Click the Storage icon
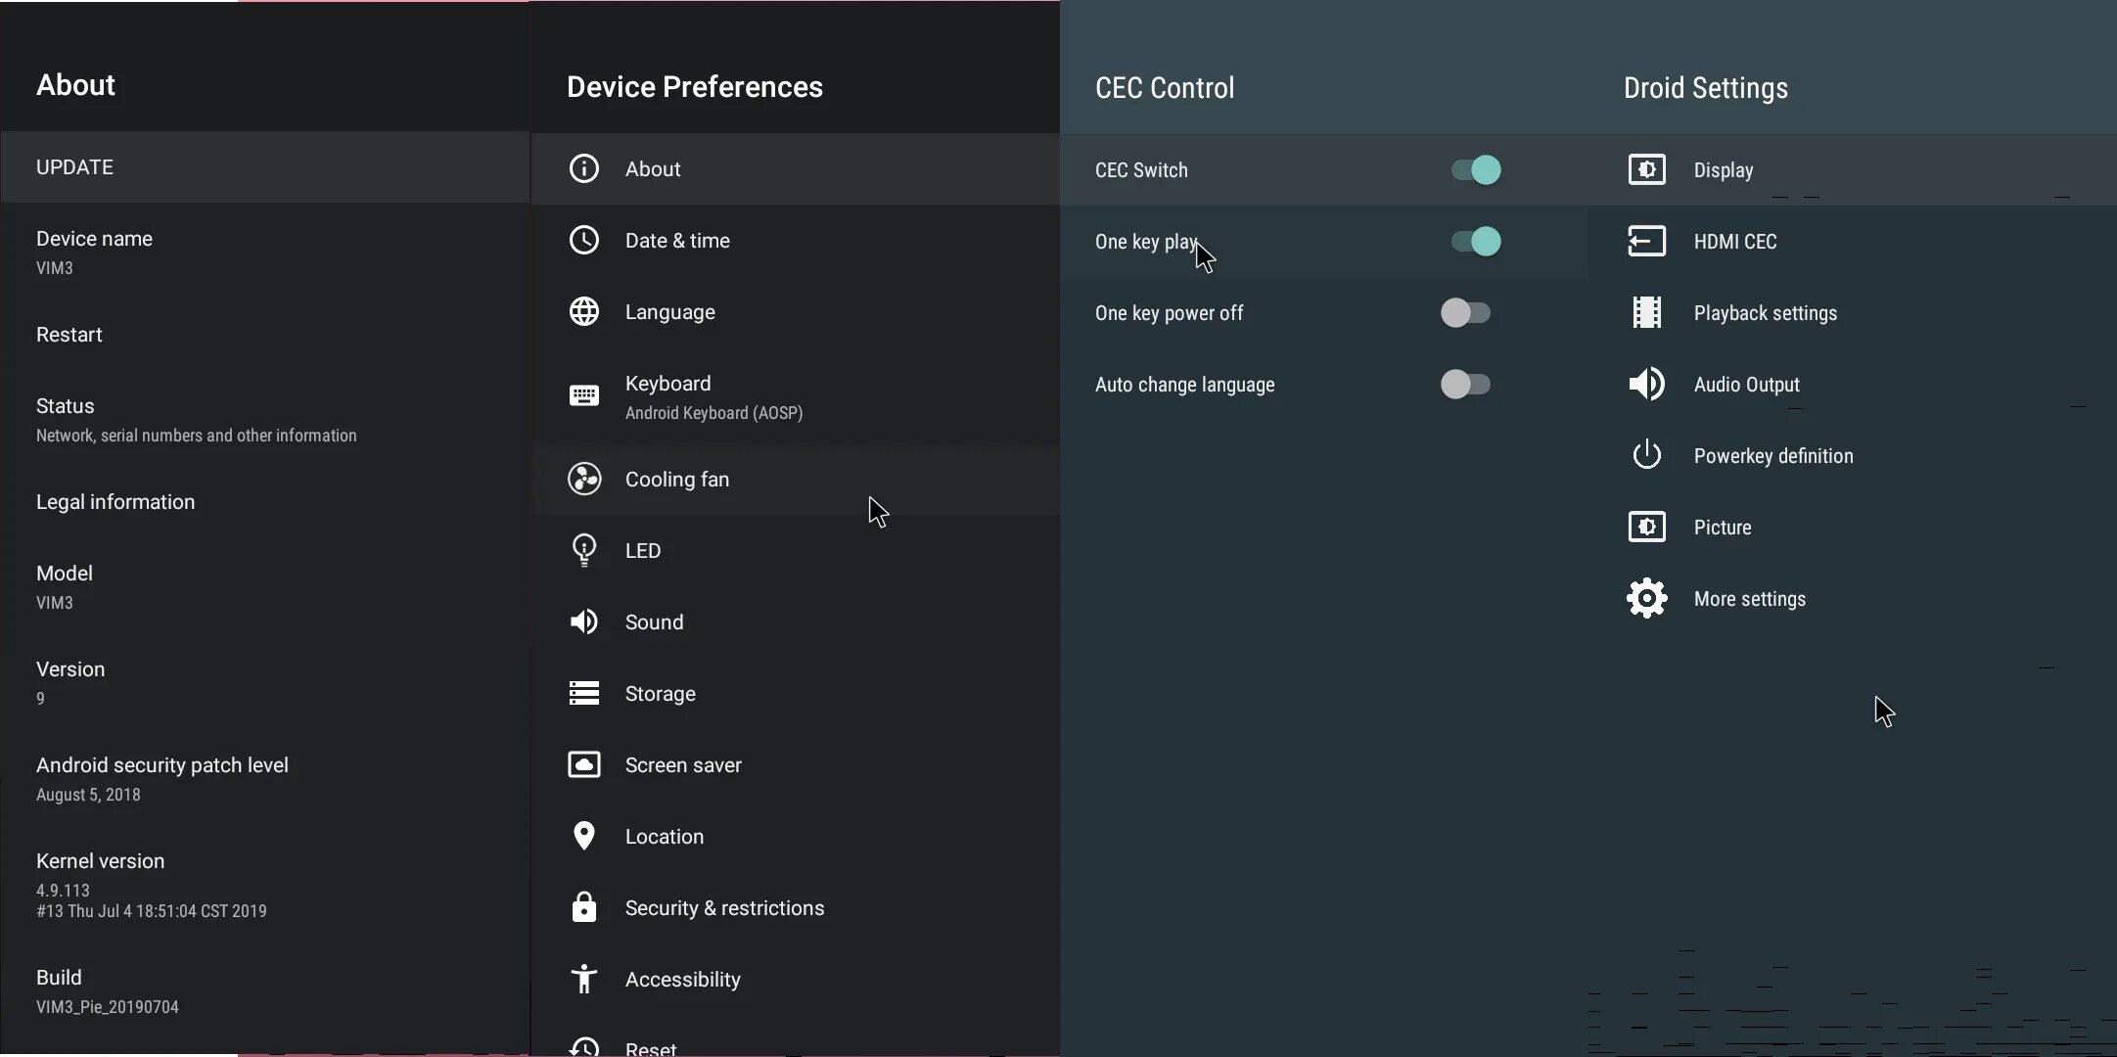The width and height of the screenshot is (2117, 1057). [x=584, y=693]
